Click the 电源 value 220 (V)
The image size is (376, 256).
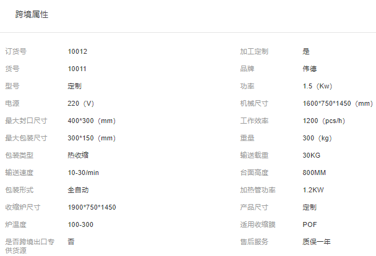81,103
